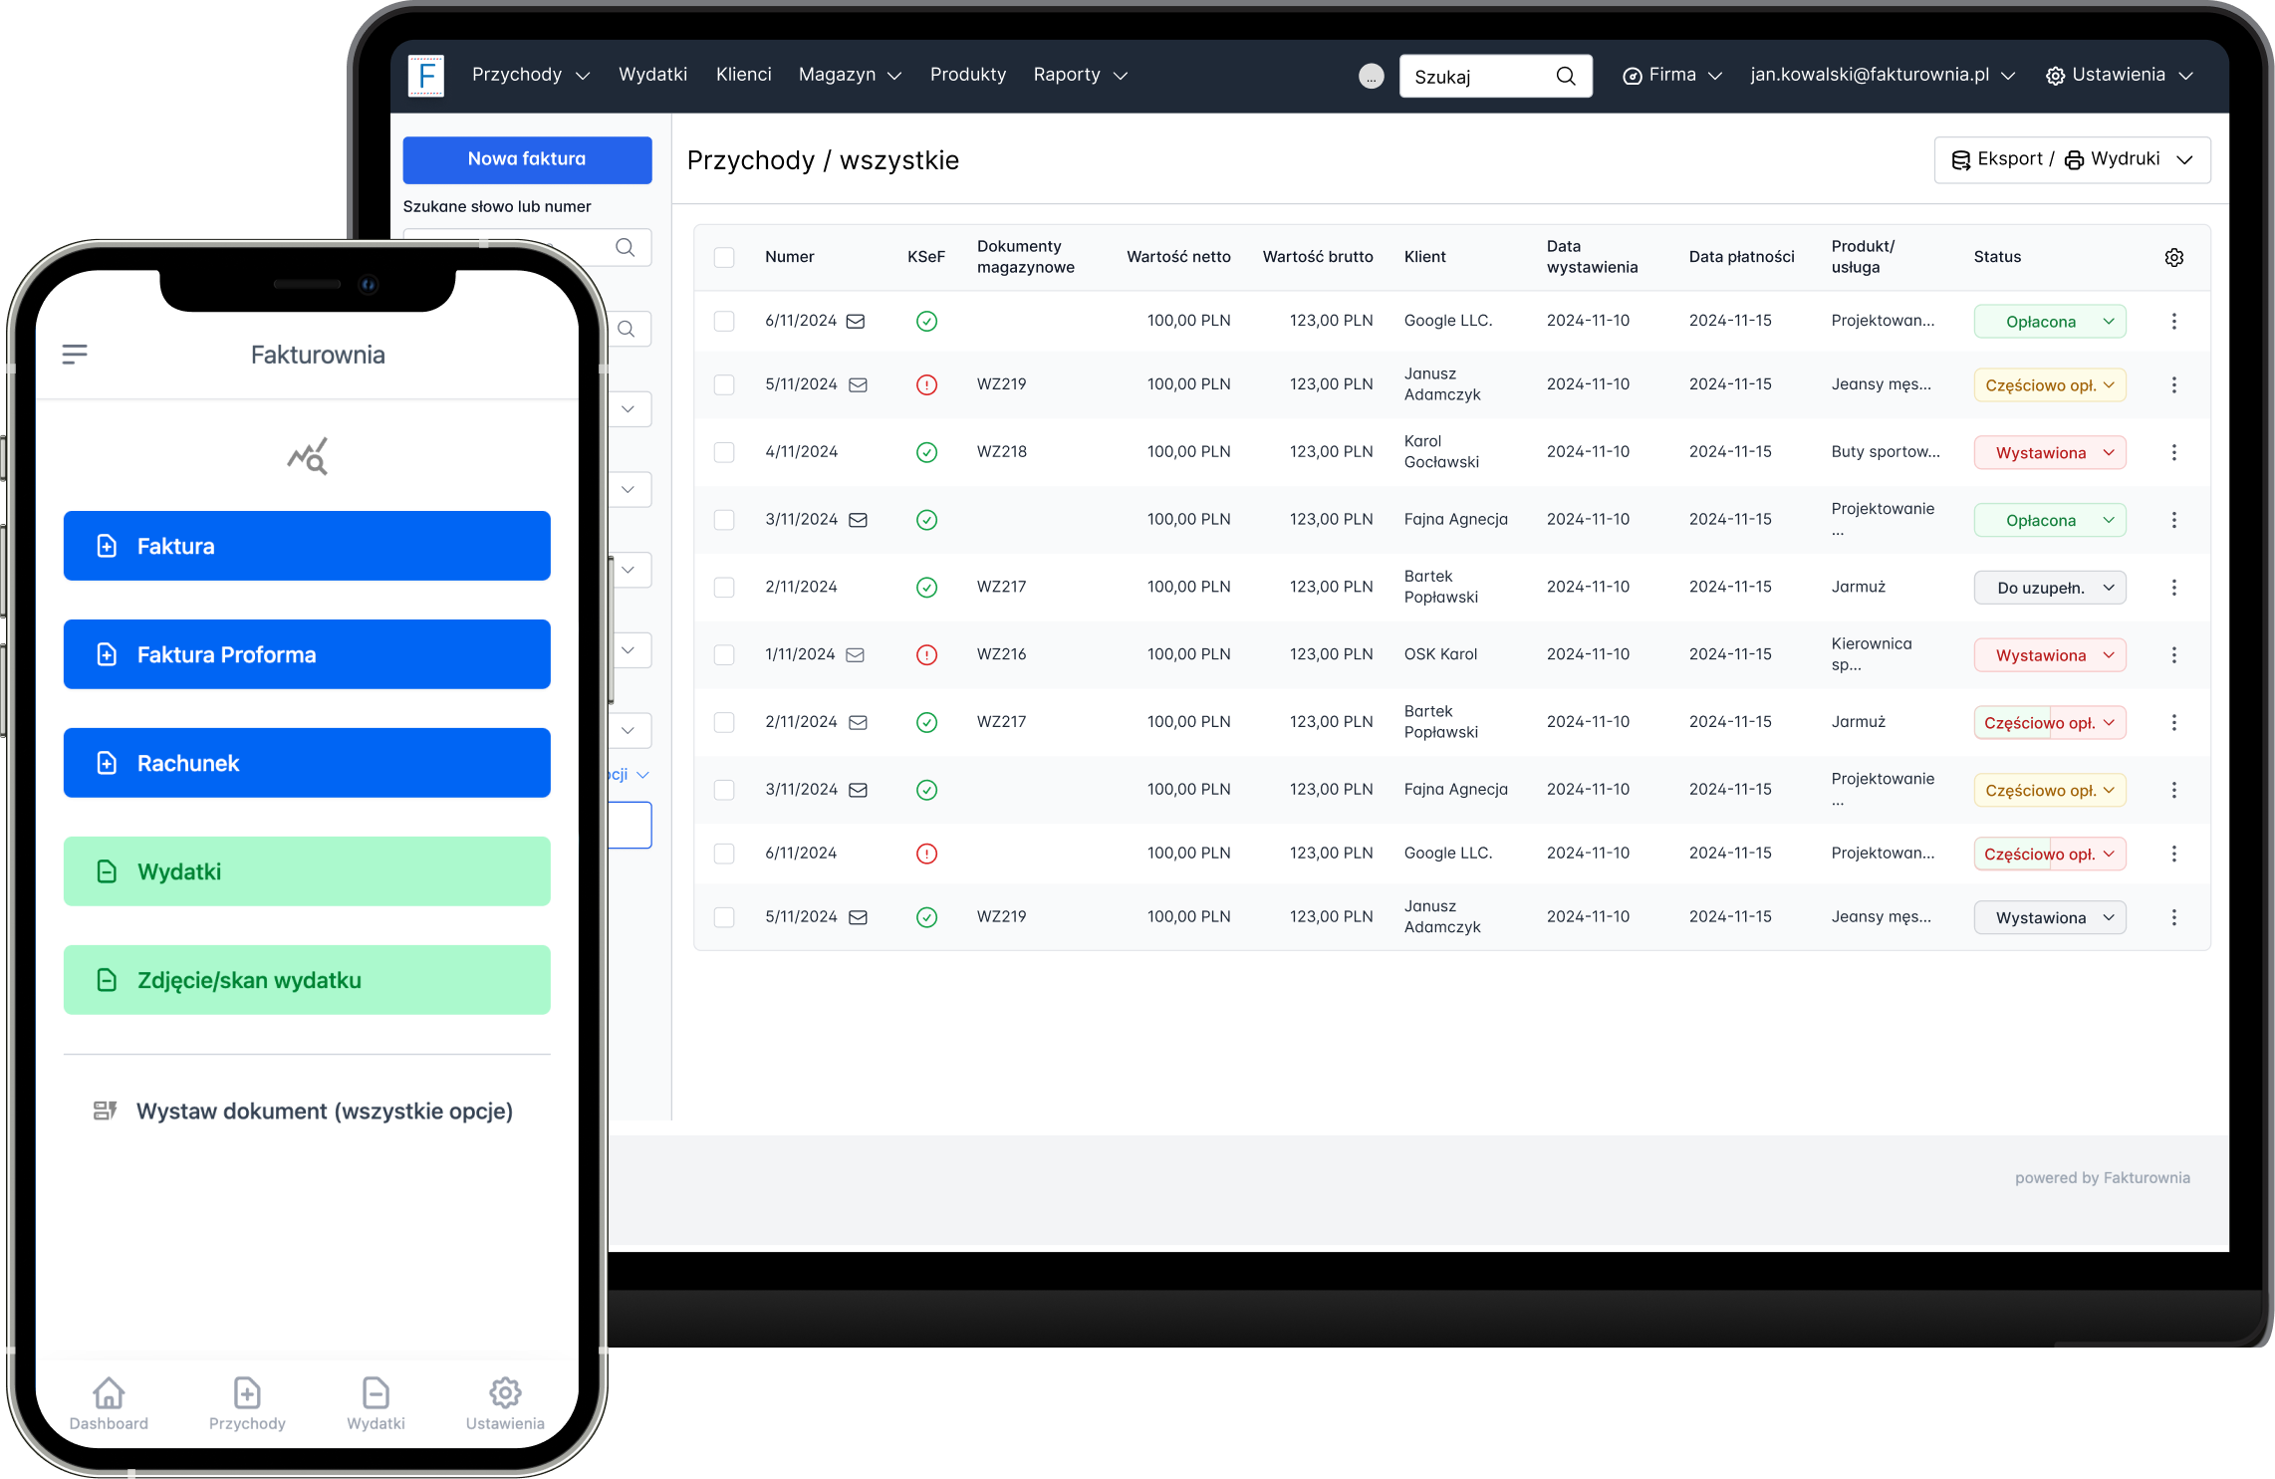The width and height of the screenshot is (2275, 1479).
Task: Click the Nowa faktura button
Action: click(527, 159)
